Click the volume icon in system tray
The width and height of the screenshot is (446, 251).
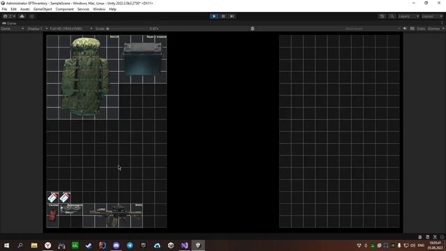[413, 245]
